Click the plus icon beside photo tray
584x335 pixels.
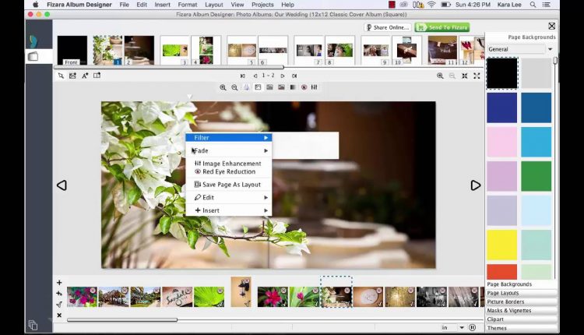click(x=59, y=283)
